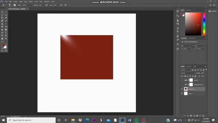The height and width of the screenshot is (123, 218).
Task: Create new adjustment layer icon
Action: point(194,116)
